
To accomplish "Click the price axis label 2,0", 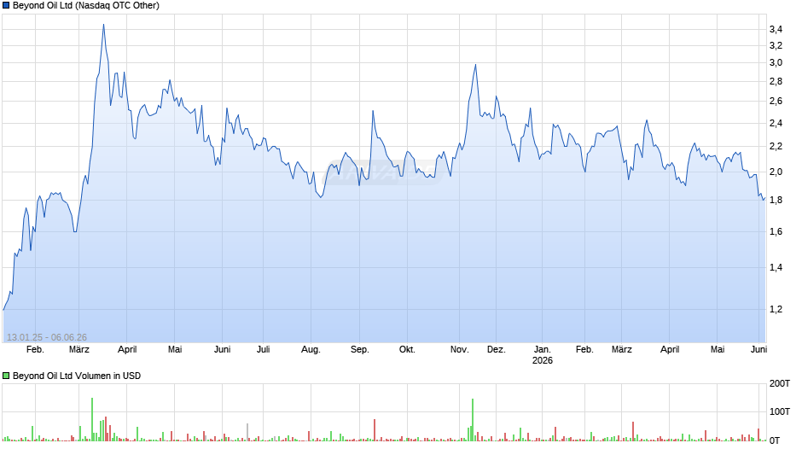I will [x=776, y=172].
